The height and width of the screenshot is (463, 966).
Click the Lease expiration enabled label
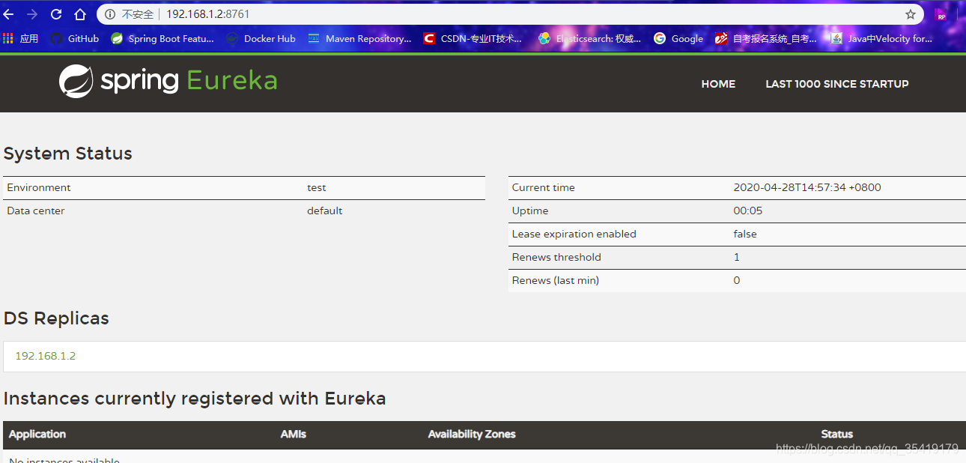coord(574,234)
